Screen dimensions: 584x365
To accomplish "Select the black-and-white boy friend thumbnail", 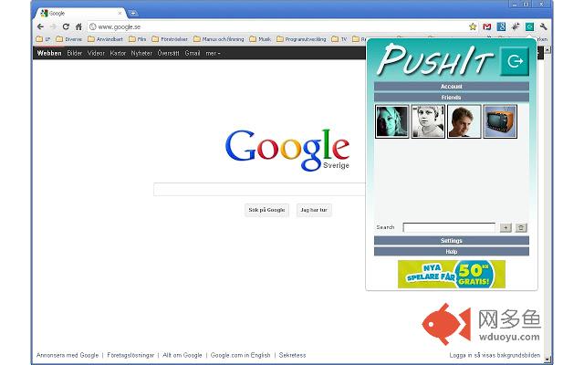I will (428, 121).
